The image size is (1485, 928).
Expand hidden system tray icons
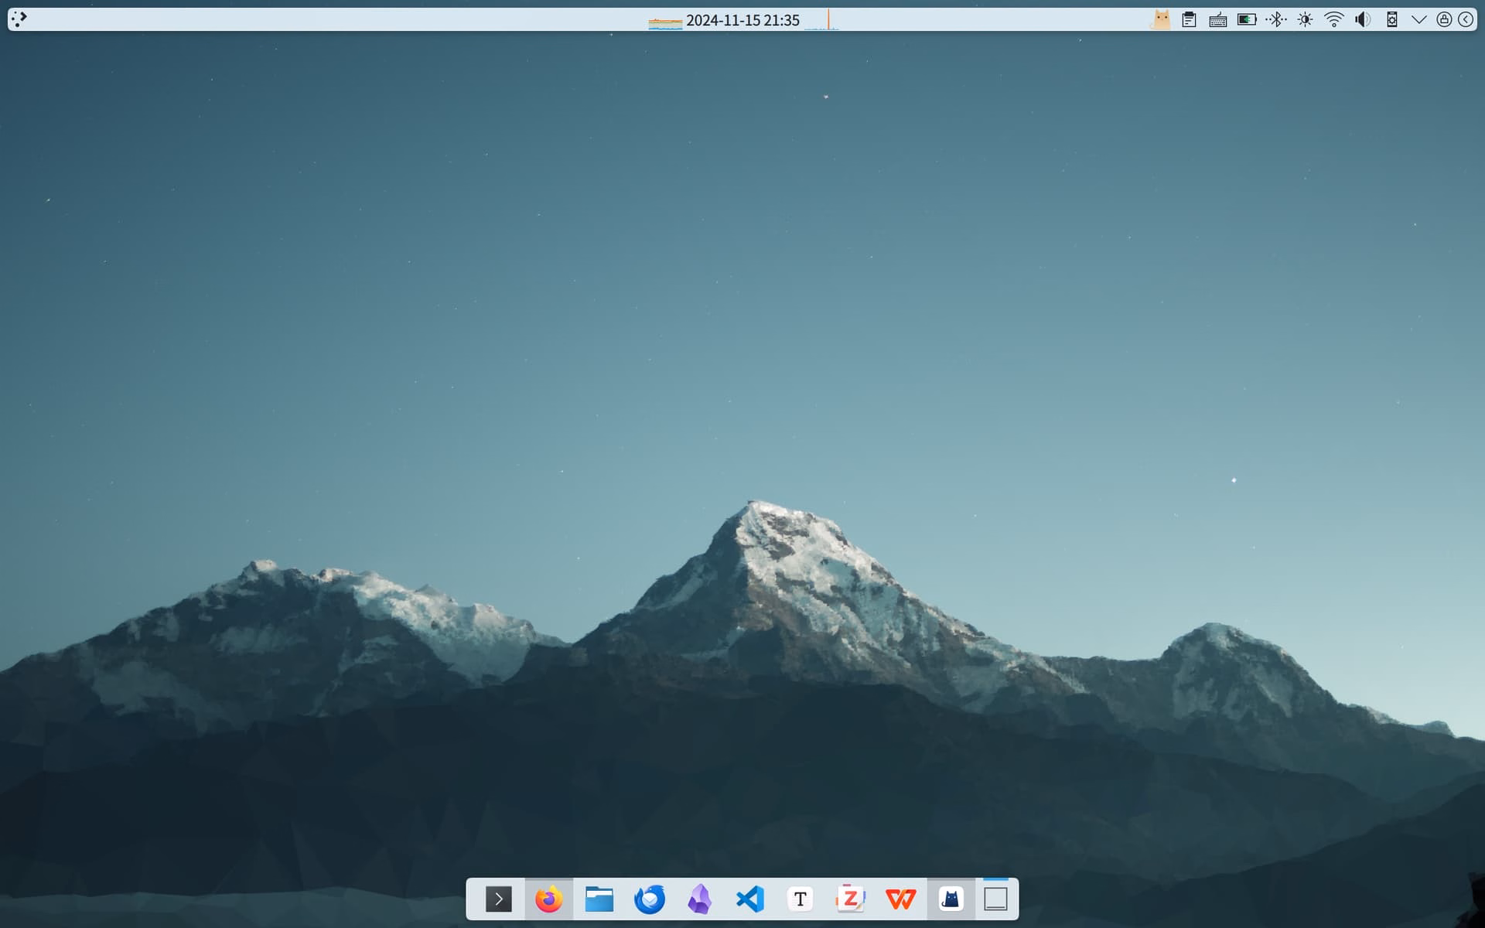[x=1419, y=19]
